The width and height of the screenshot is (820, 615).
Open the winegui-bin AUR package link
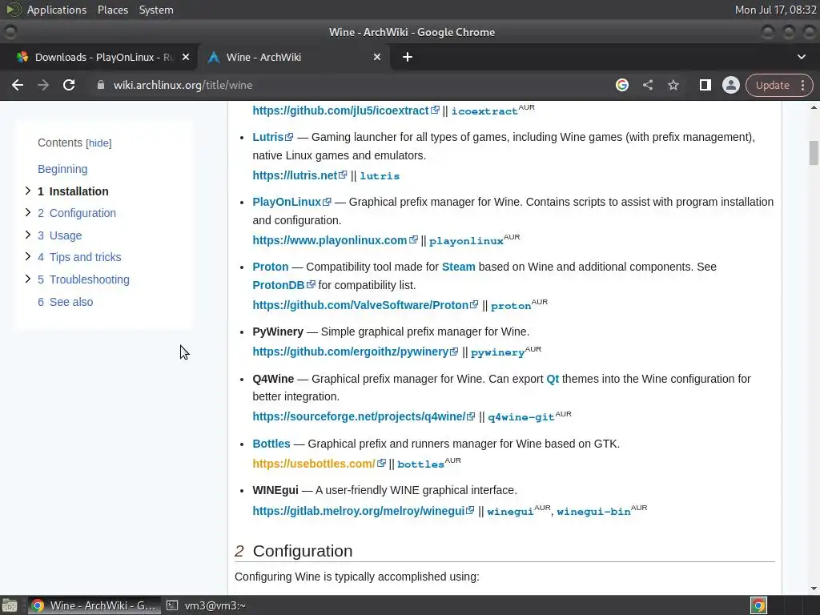(x=593, y=512)
